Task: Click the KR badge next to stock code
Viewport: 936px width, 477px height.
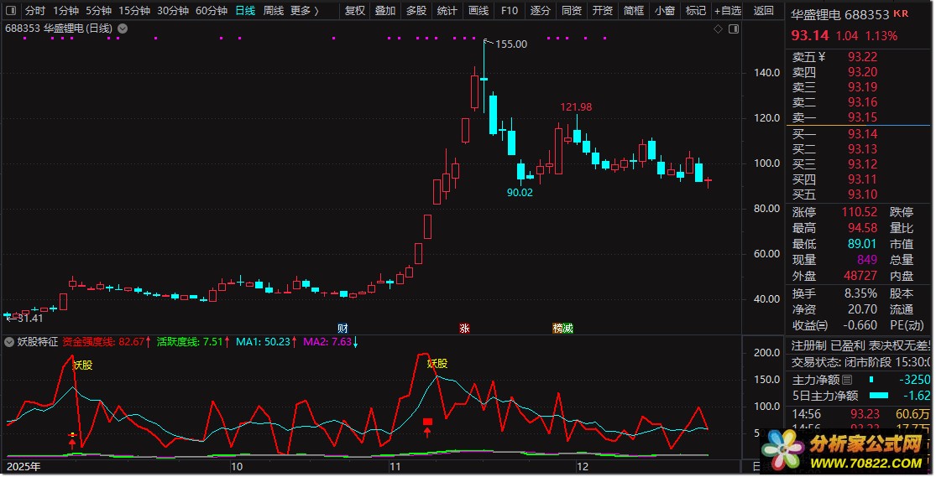Action: tap(901, 14)
